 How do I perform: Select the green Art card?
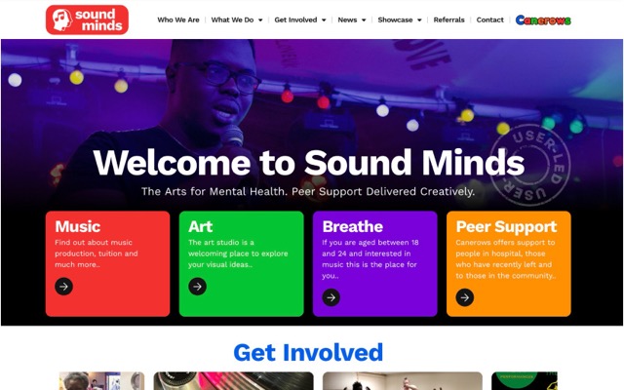pos(242,264)
